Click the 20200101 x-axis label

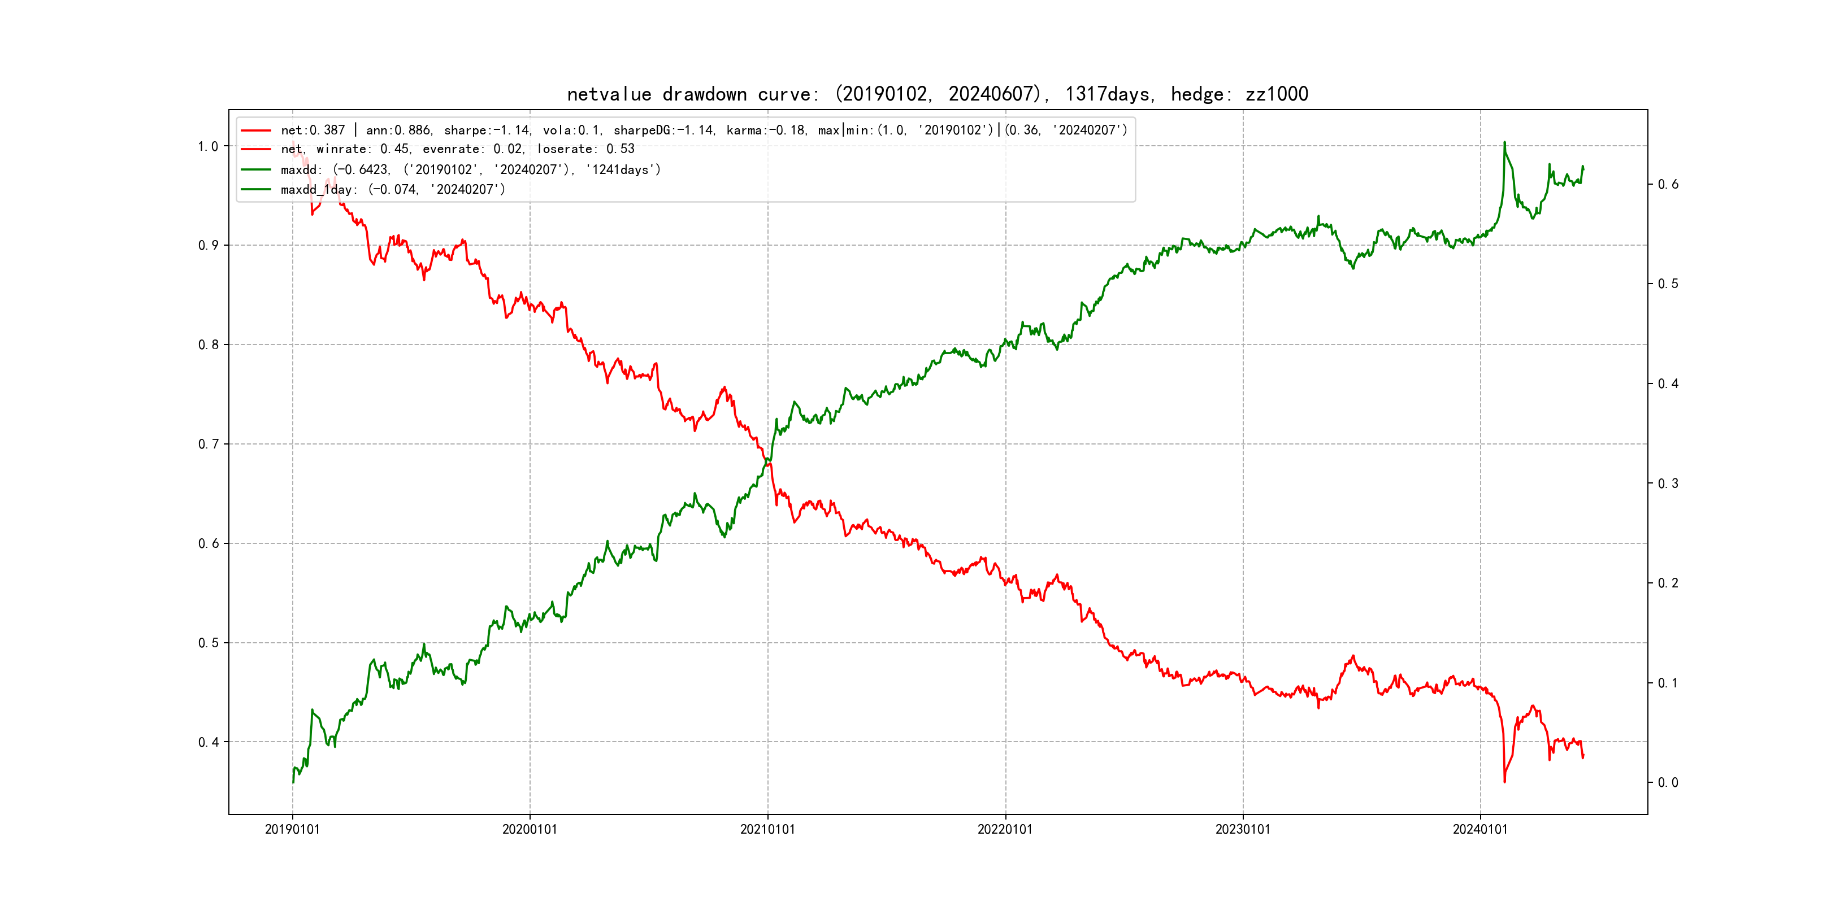(530, 830)
